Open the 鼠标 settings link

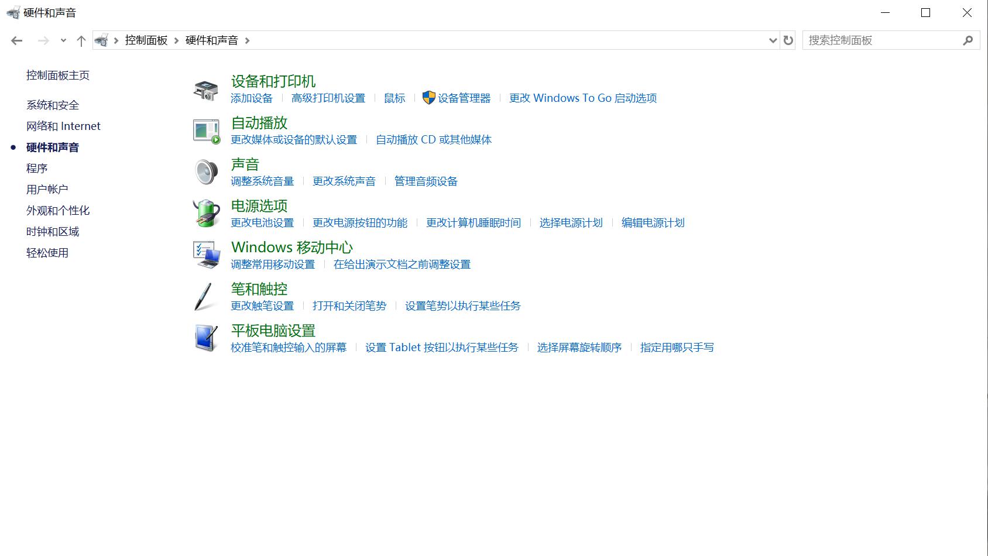(394, 98)
